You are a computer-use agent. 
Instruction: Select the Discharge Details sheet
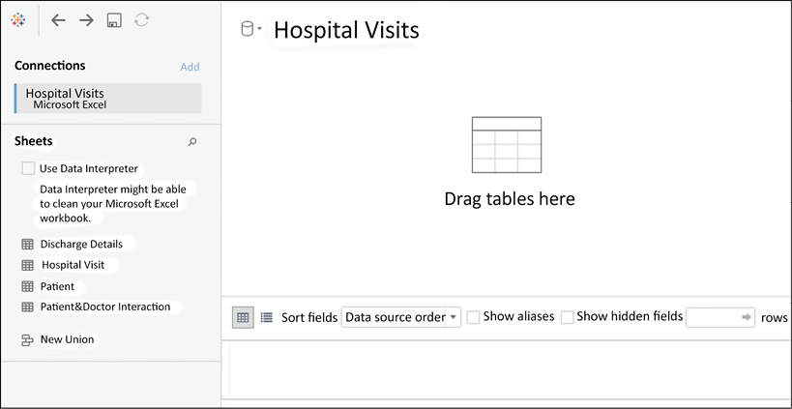pos(81,245)
